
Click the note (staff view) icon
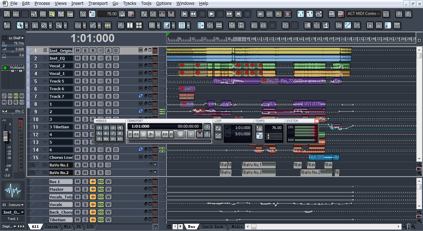click(x=370, y=25)
